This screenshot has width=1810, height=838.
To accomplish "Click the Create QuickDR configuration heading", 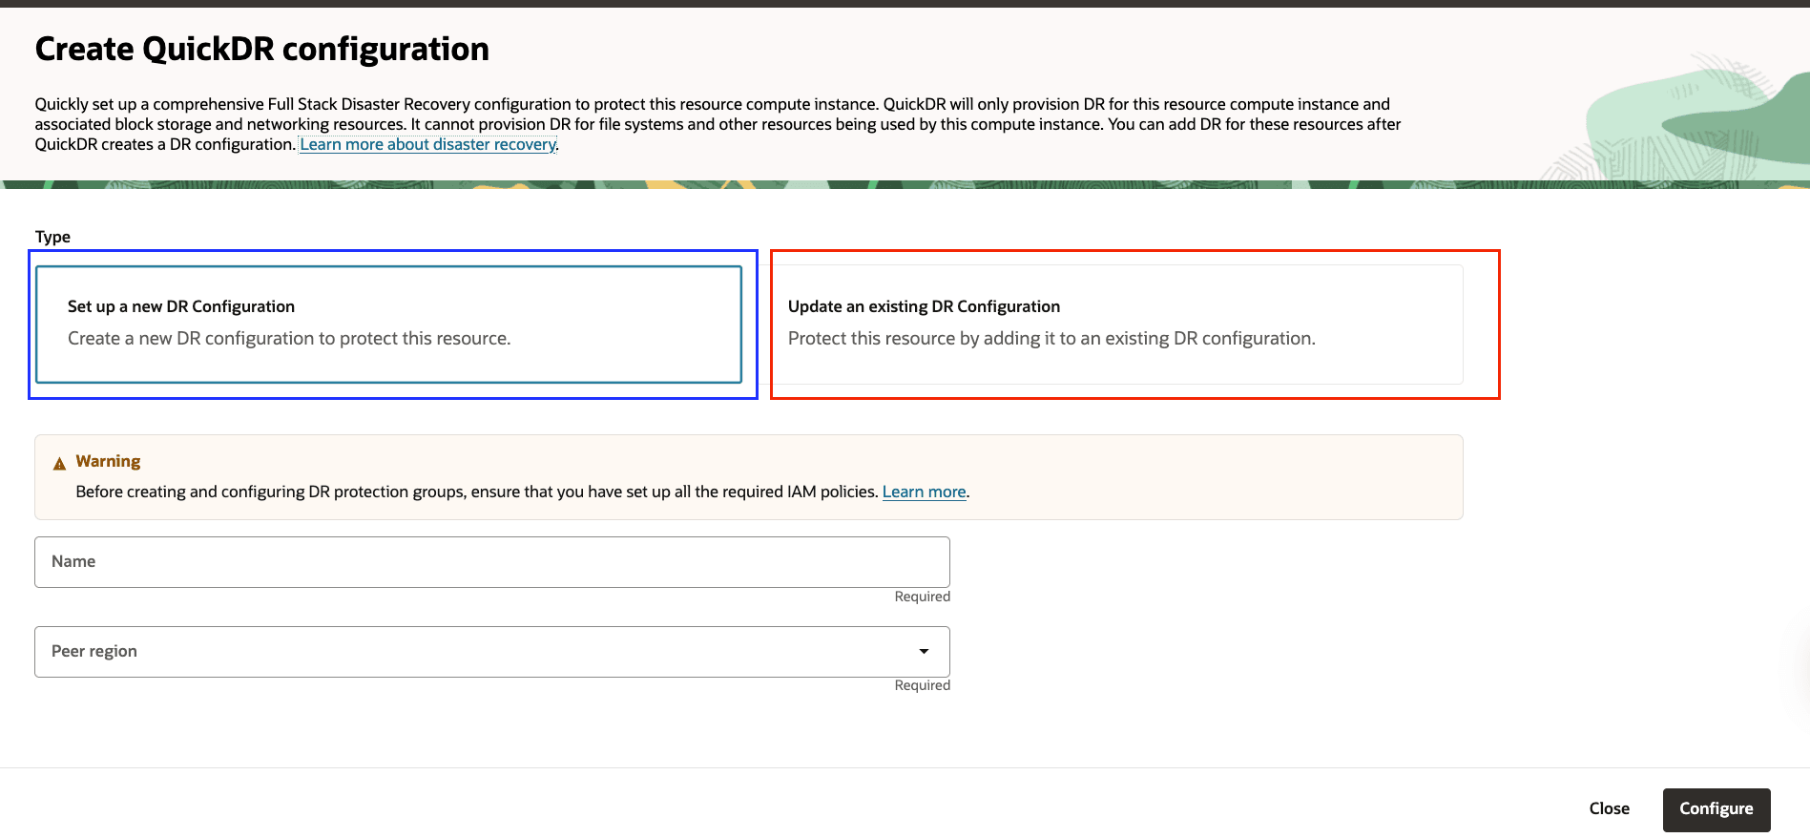I will 262,49.
